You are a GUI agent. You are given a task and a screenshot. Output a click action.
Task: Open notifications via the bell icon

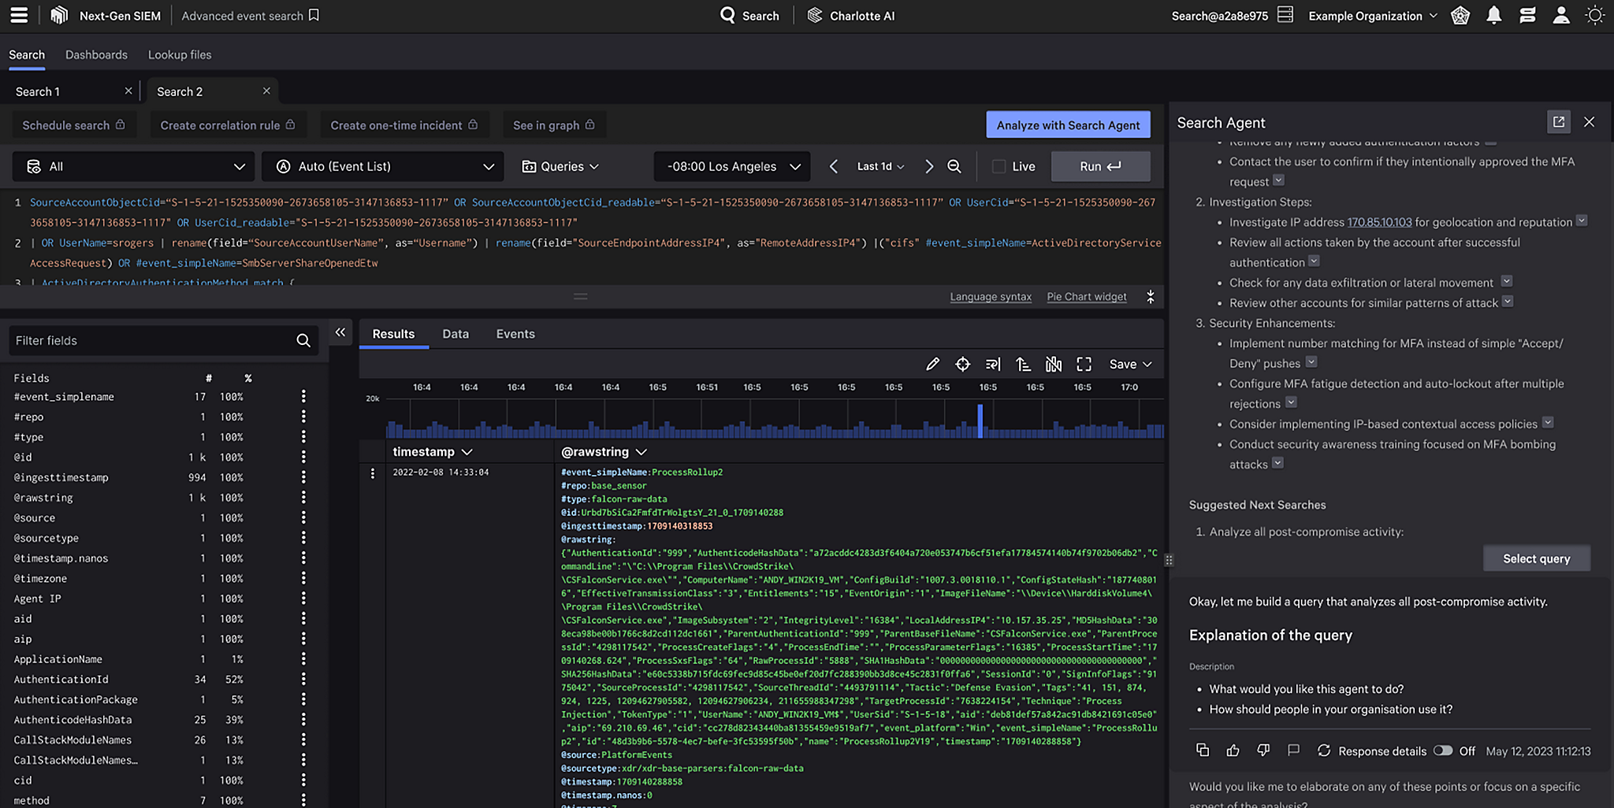pyautogui.click(x=1494, y=15)
